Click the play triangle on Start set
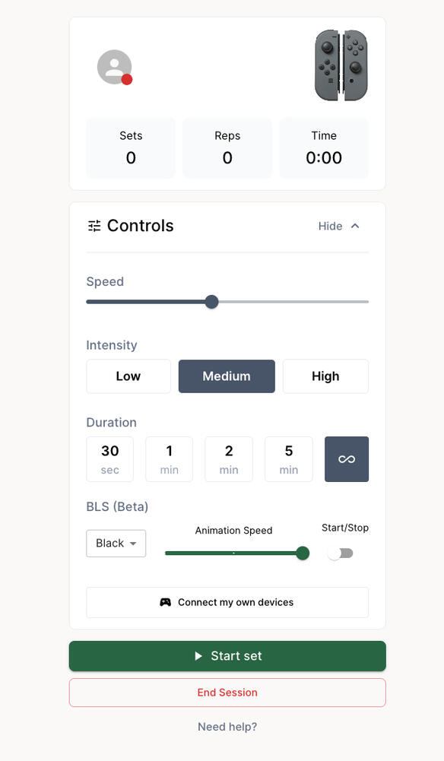The height and width of the screenshot is (761, 444). [198, 656]
